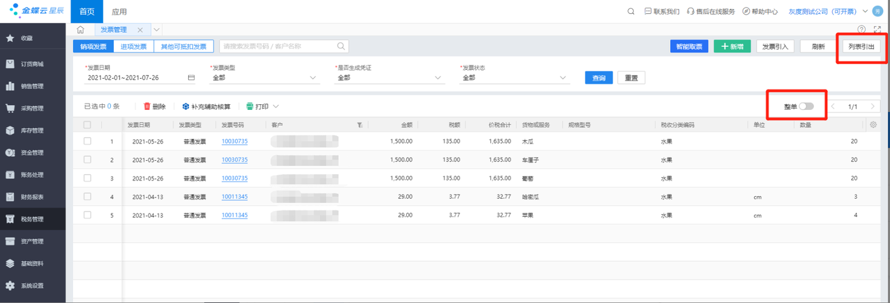Open 采购管理 shopping cart module
The width and height of the screenshot is (890, 303).
coord(32,109)
